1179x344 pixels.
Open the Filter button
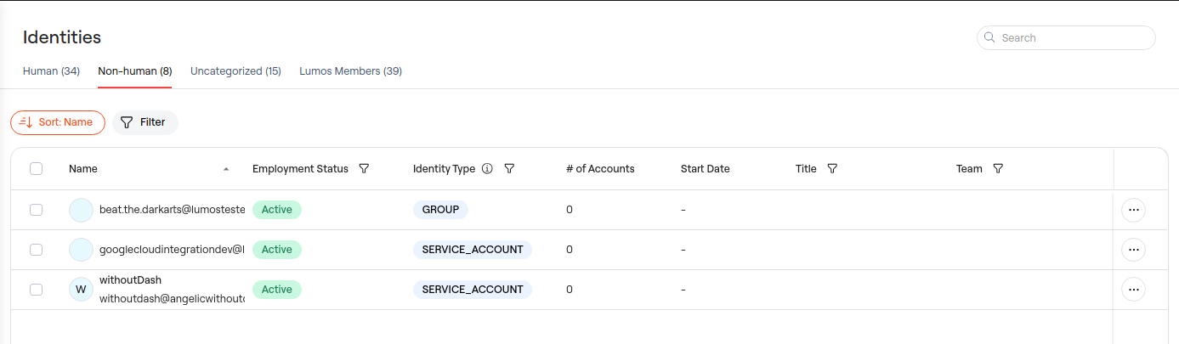tap(145, 122)
